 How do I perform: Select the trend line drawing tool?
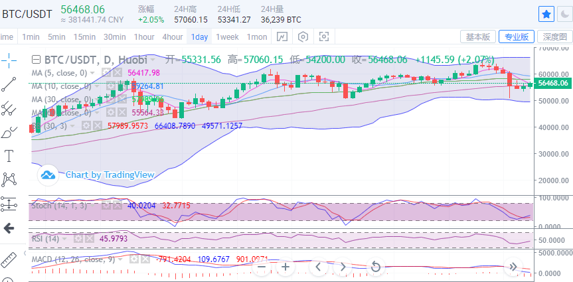tap(9, 84)
